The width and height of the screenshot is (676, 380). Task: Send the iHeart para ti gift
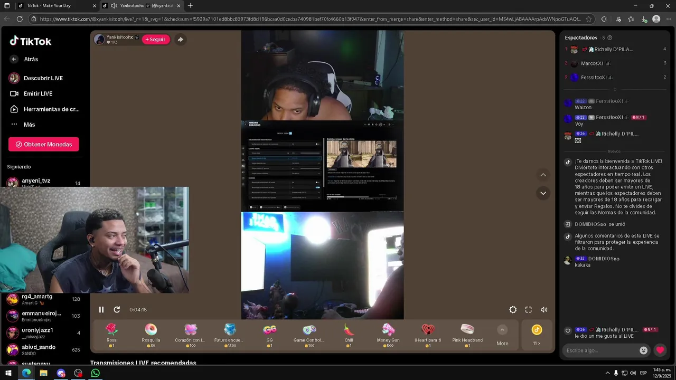(428, 335)
